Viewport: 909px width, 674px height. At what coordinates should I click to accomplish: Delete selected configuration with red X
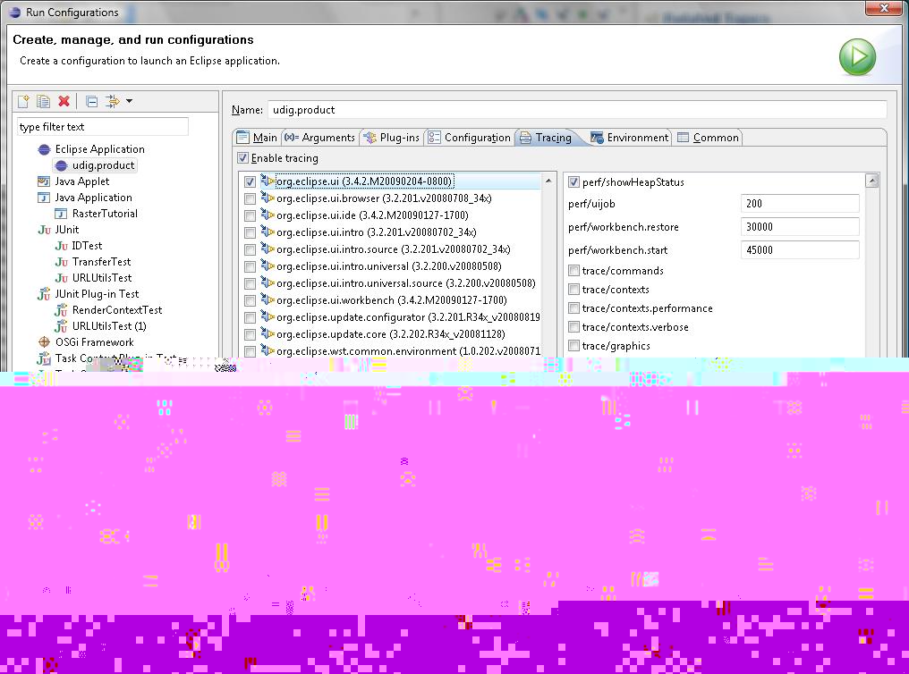[64, 102]
